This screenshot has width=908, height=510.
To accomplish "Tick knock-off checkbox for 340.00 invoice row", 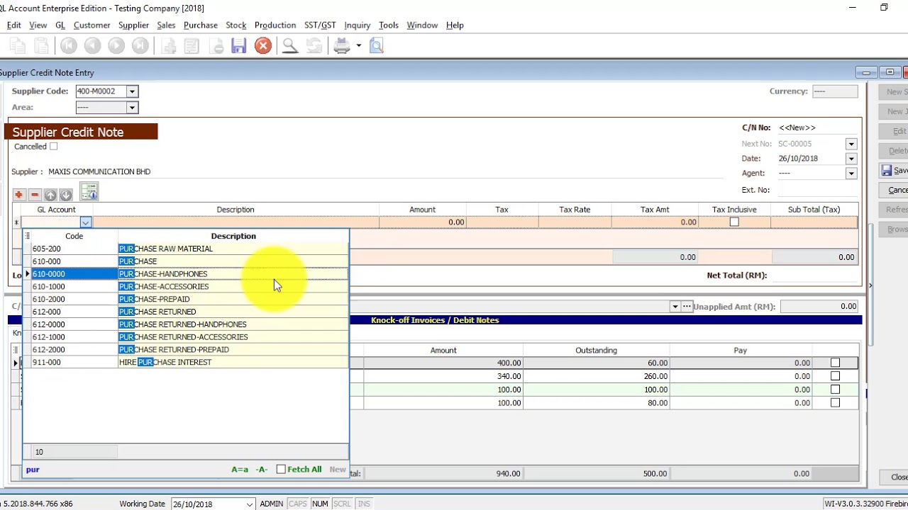I will [x=835, y=376].
